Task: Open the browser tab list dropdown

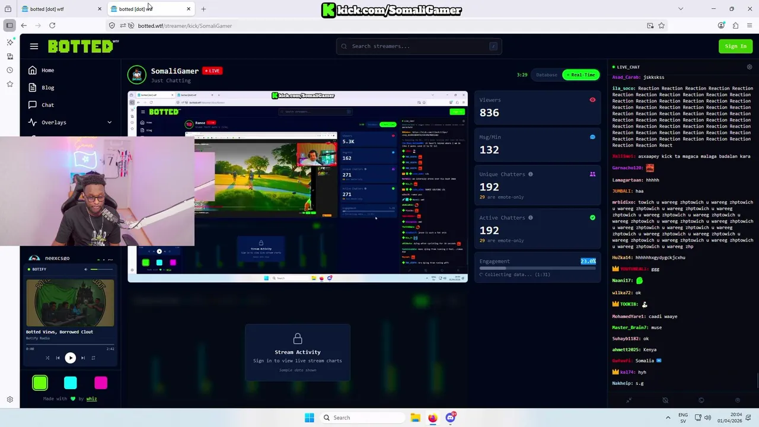Action: point(680,9)
